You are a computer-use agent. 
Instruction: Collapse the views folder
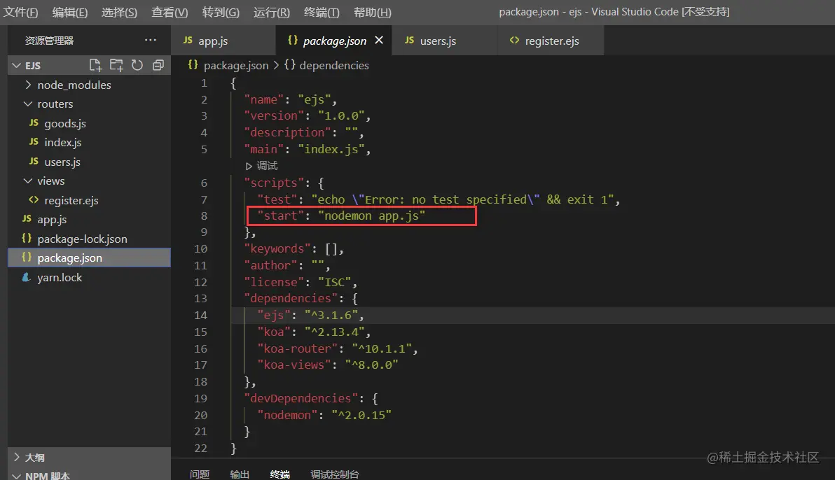click(28, 181)
